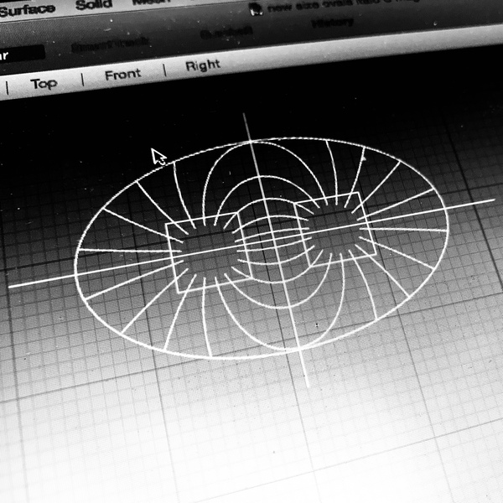Toggle the Gumball option
The width and height of the screenshot is (503, 503).
click(x=226, y=33)
